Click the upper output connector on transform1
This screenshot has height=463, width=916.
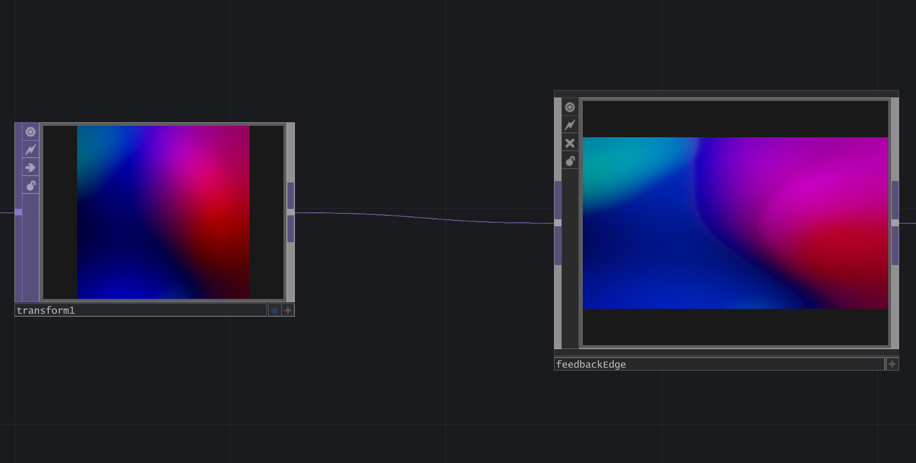pyautogui.click(x=290, y=195)
